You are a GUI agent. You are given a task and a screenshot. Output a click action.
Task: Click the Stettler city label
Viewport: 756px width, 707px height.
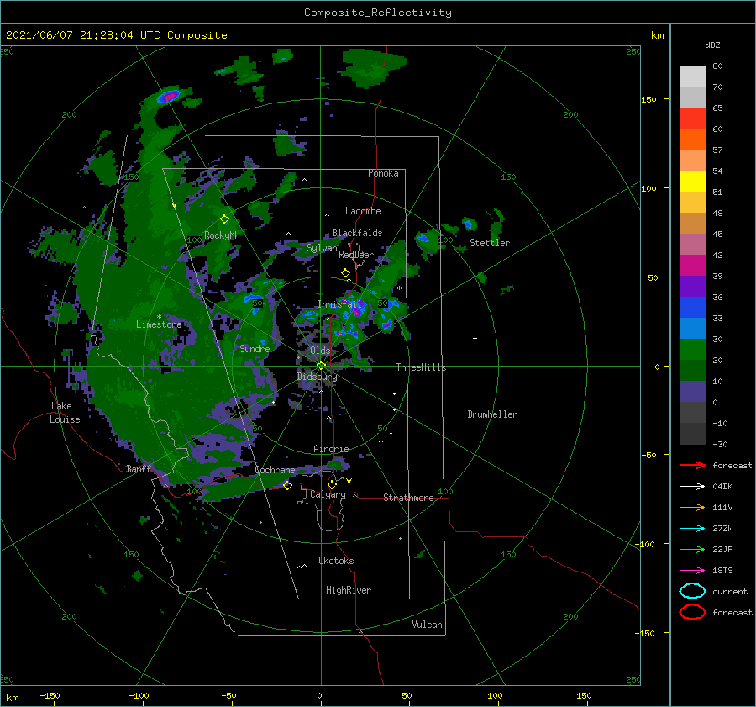(x=490, y=243)
